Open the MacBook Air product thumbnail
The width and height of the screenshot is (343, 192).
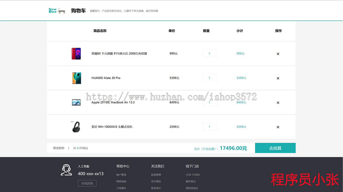click(76, 102)
